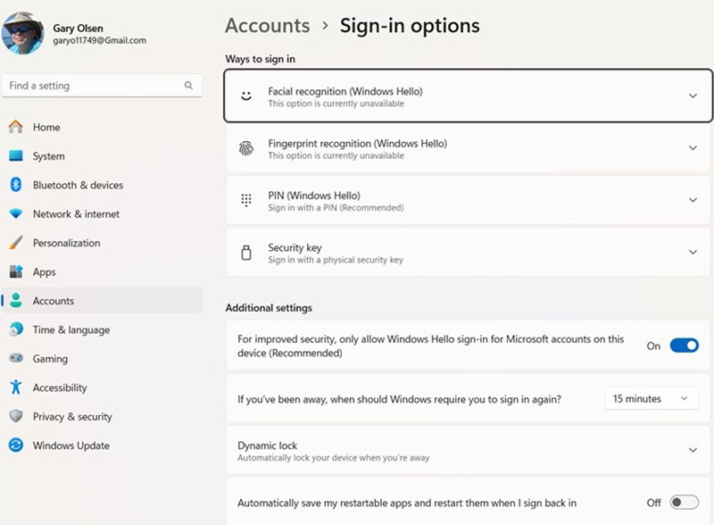Go back to Accounts breadcrumb link
The width and height of the screenshot is (714, 525).
267,26
